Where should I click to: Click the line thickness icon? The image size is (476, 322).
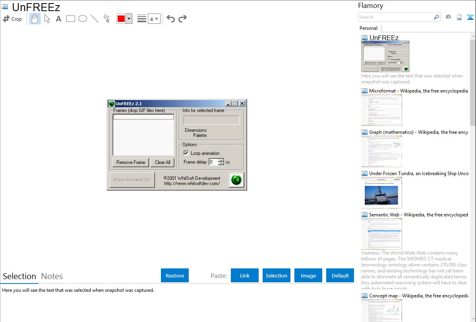coord(142,19)
